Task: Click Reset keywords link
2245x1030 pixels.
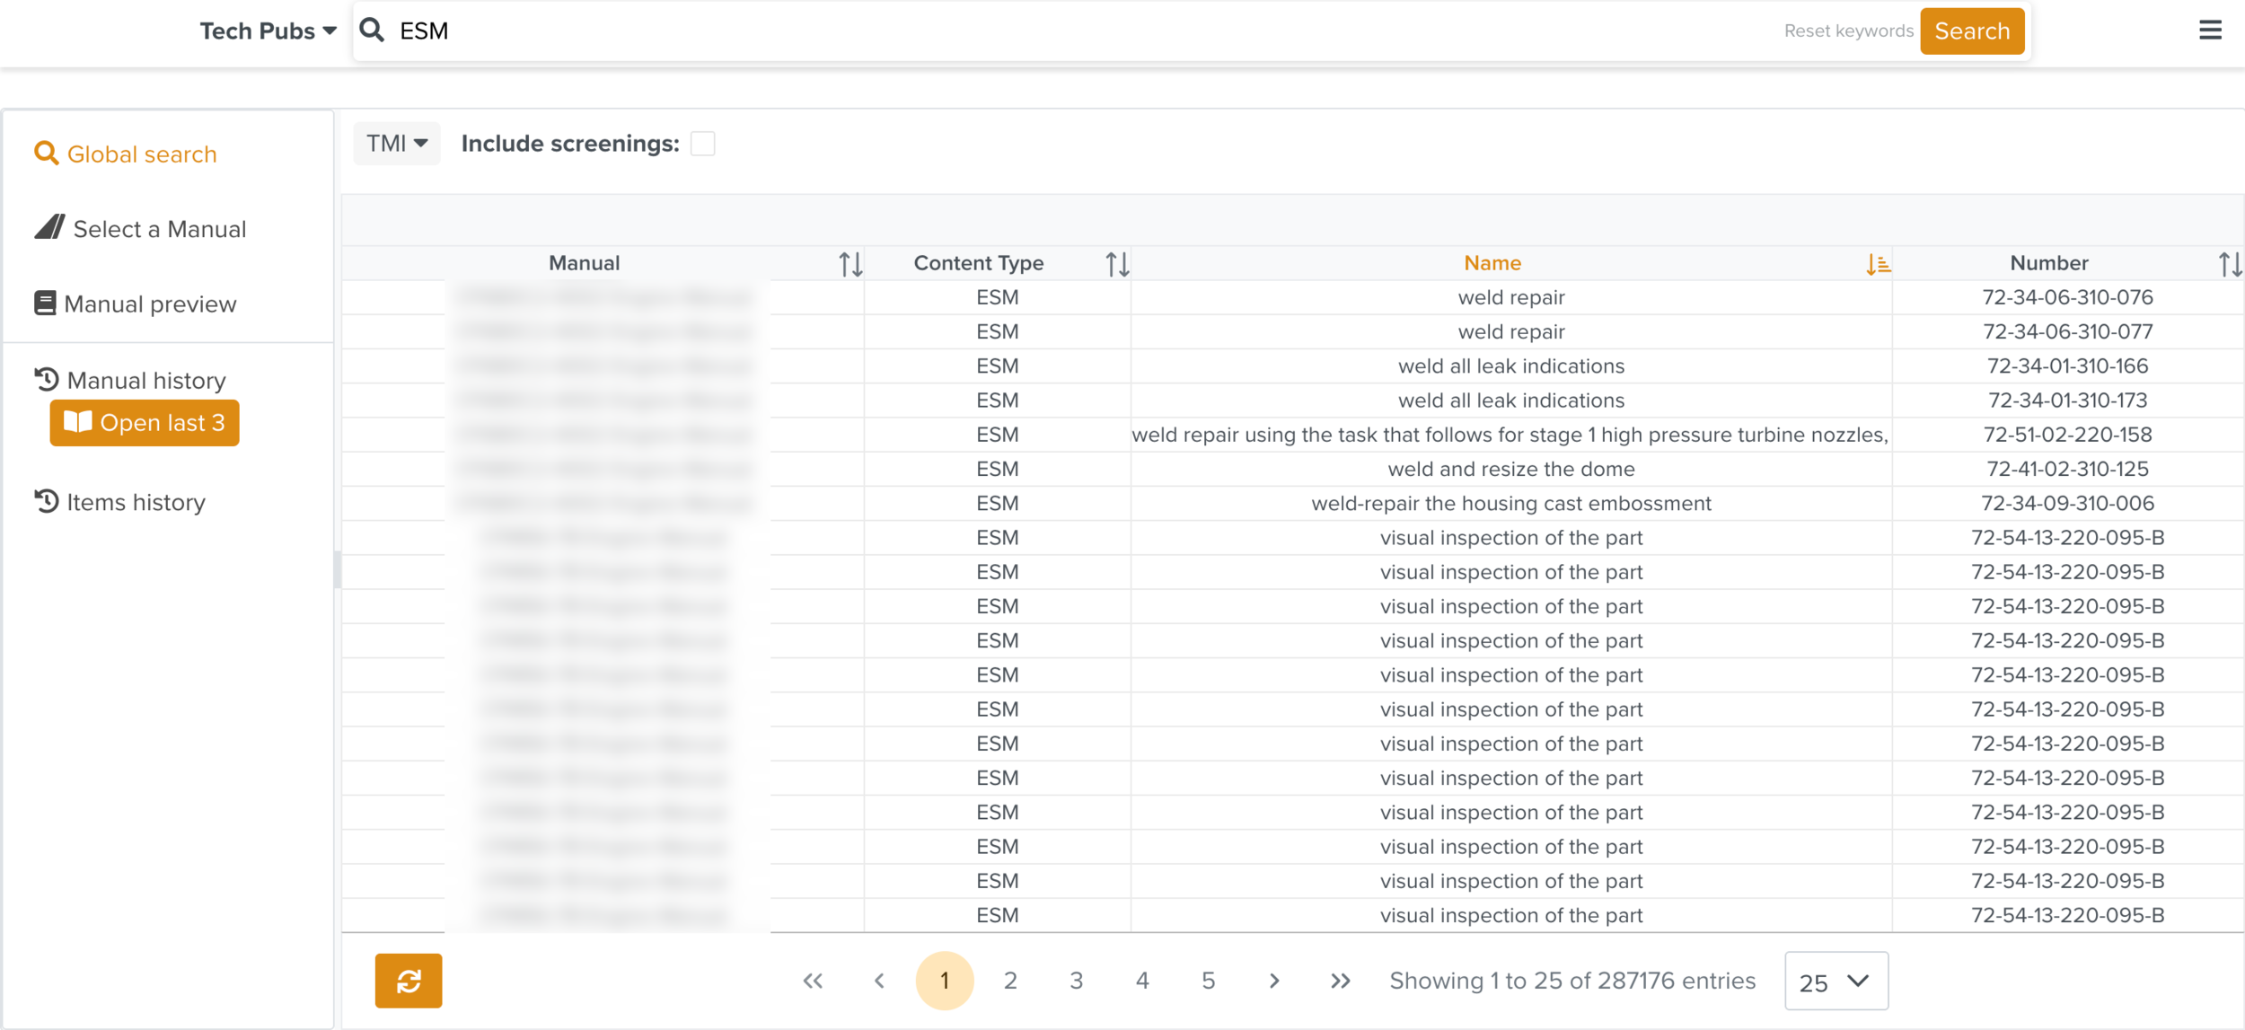Action: point(1848,31)
